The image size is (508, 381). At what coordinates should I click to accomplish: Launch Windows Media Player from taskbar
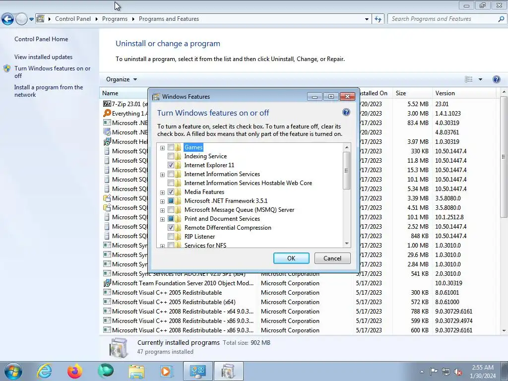(x=166, y=371)
